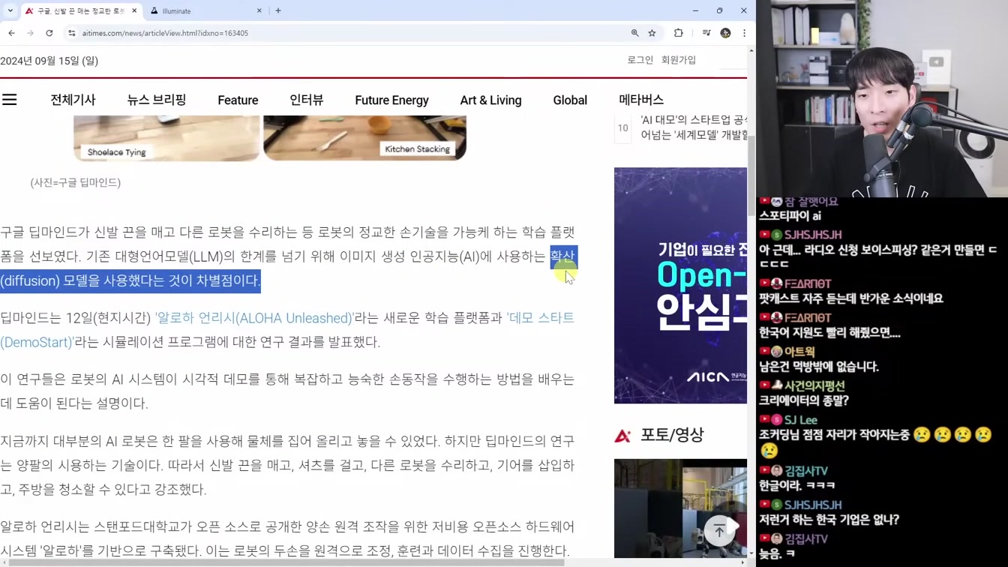Click the Kitchen Stacking image
Viewport: 1008px width, 567px height.
click(365, 138)
